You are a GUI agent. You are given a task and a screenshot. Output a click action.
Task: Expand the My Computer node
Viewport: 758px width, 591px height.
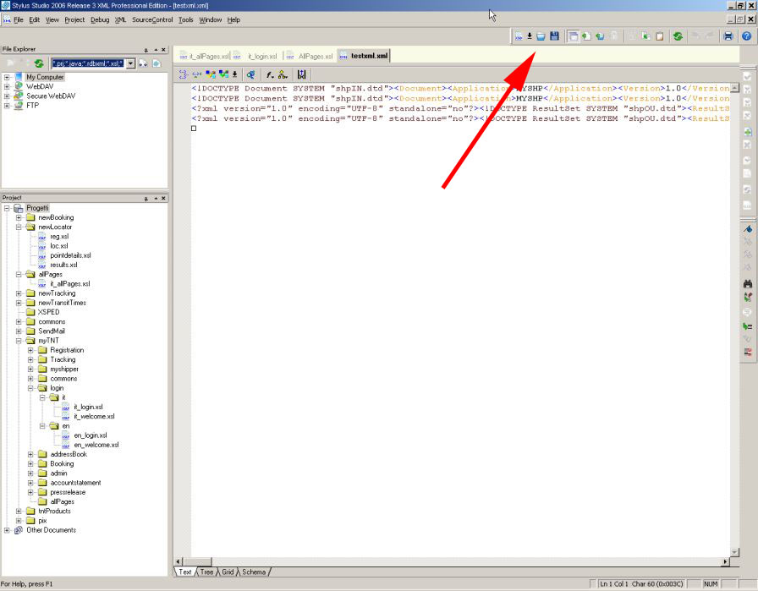(x=7, y=77)
